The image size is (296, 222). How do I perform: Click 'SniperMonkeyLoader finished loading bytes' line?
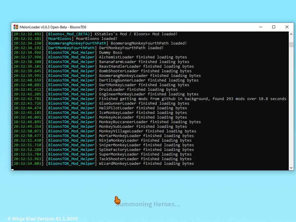[147, 145]
